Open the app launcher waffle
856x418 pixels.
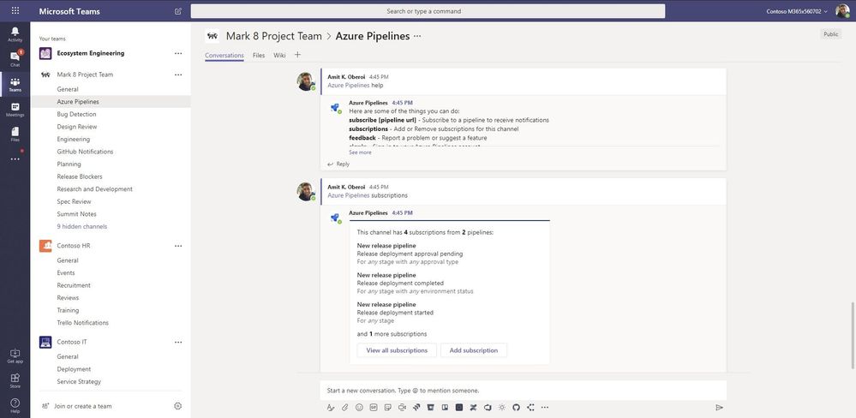click(15, 11)
